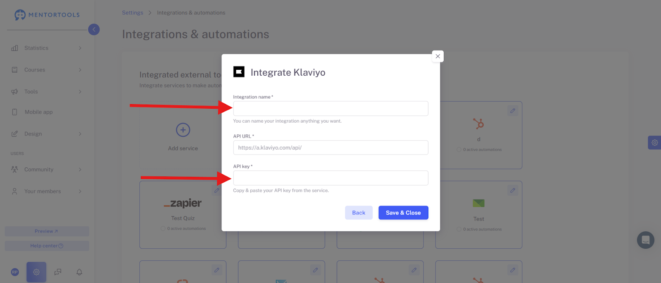Click the green envelope Test card logo
The image size is (661, 283).
pyautogui.click(x=478, y=203)
